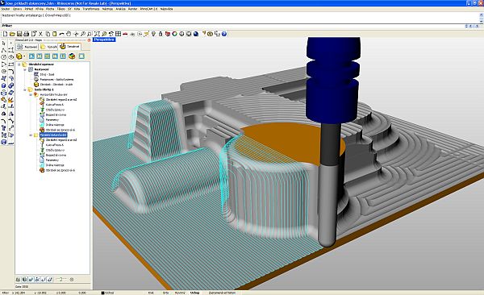This screenshot has width=484, height=295.
Task: Activate the Pan hand tool
Action: tap(69, 34)
